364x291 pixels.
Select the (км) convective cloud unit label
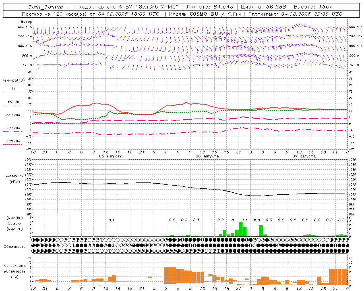(15, 277)
